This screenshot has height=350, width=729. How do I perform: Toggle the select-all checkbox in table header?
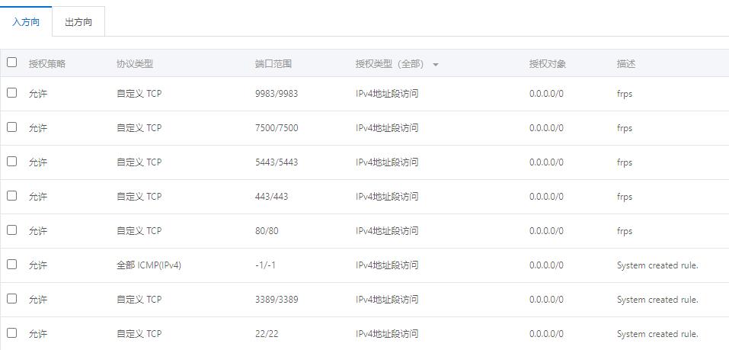(11, 63)
